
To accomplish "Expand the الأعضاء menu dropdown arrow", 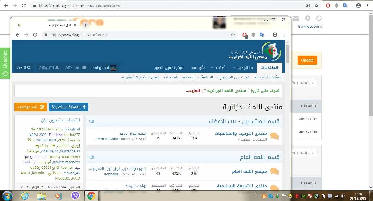I will point(212,68).
